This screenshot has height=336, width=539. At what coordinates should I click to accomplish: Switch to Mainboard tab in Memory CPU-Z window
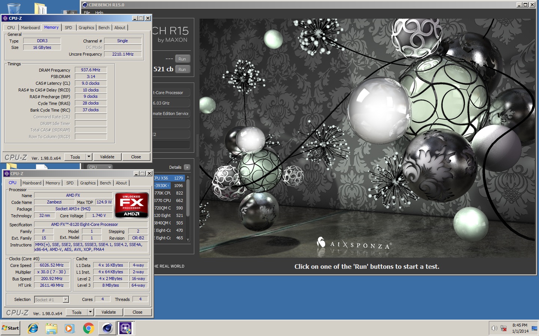pos(30,28)
